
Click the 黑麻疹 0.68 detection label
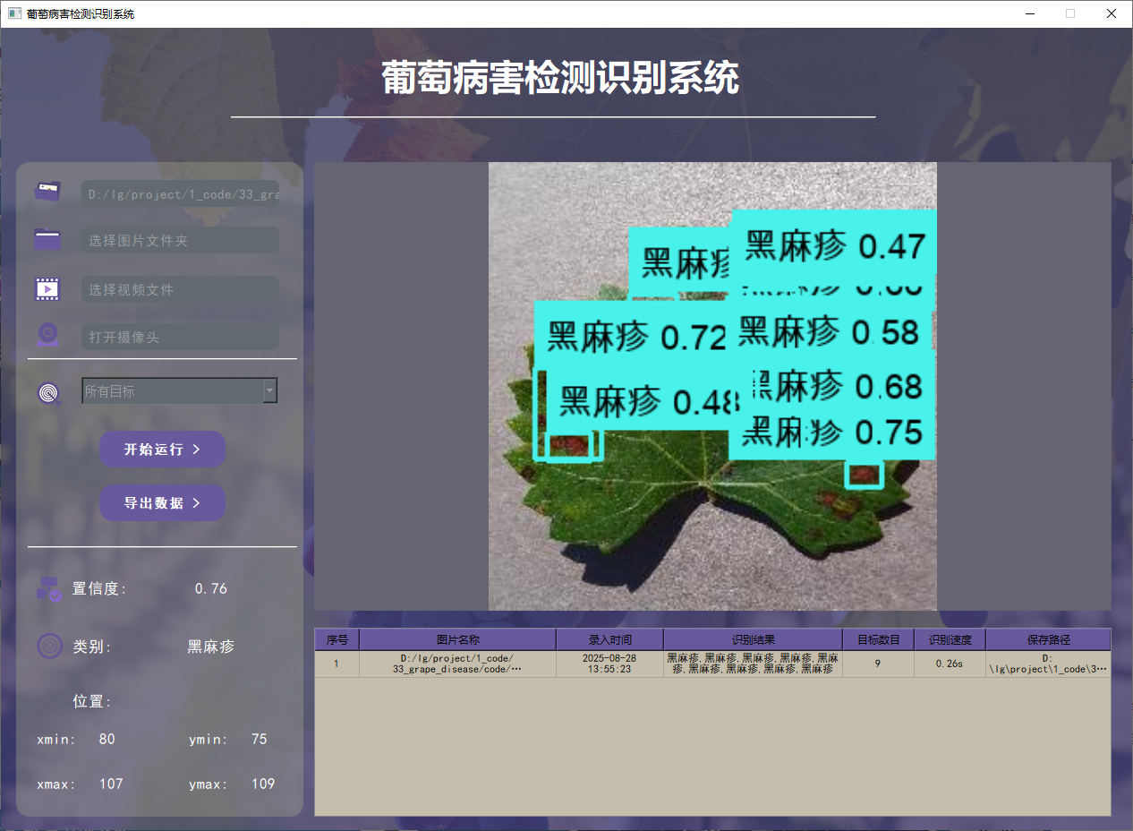(x=837, y=386)
